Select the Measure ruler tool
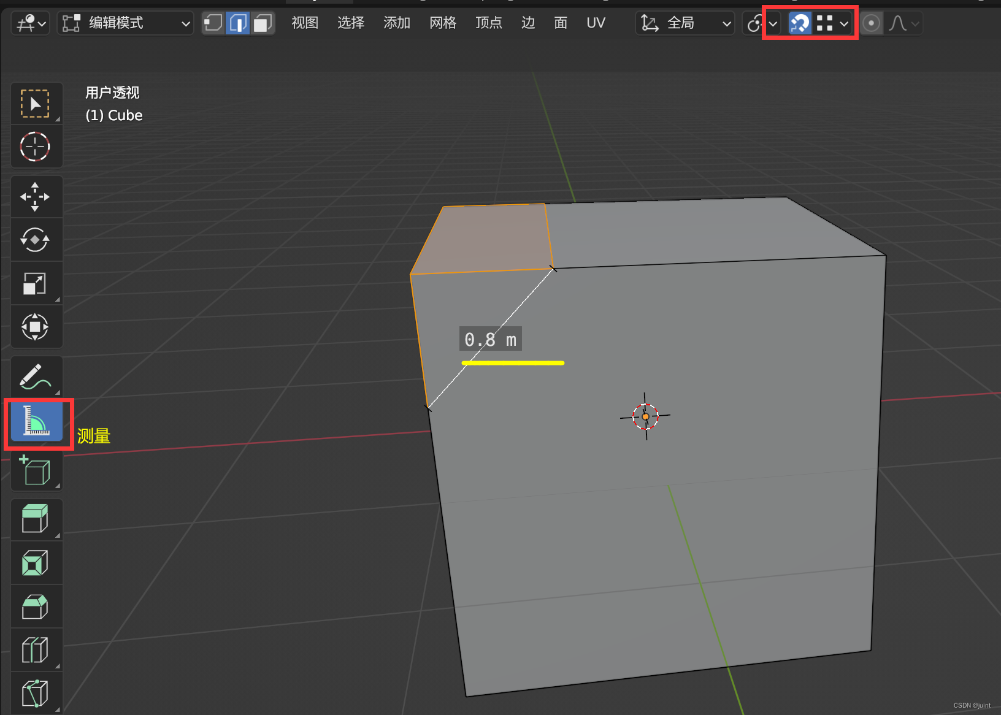The image size is (1001, 715). tap(37, 421)
